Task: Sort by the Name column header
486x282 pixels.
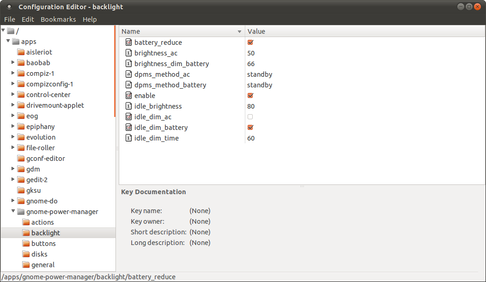Action: point(181,31)
